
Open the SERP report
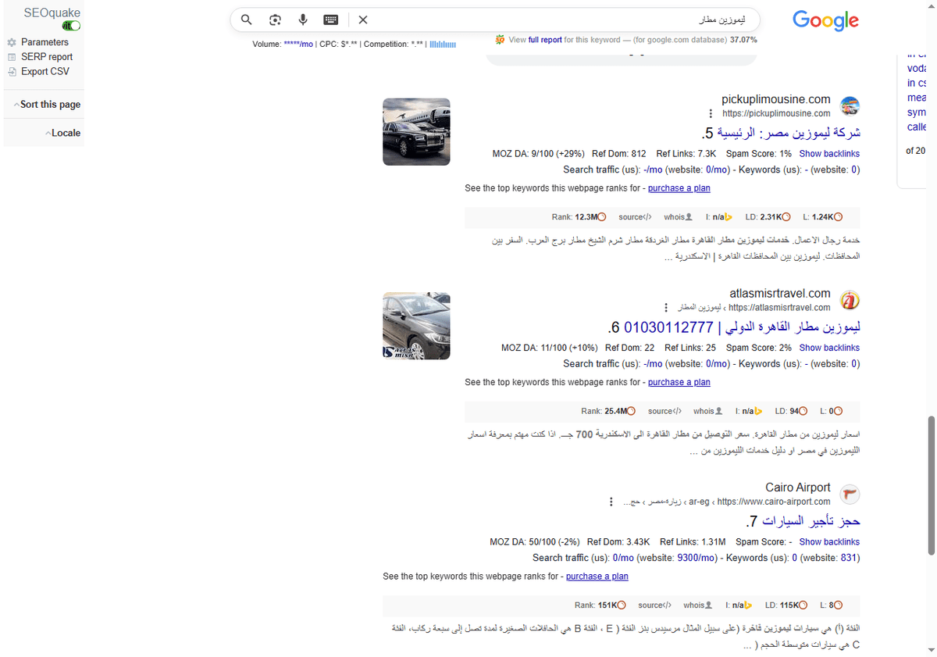point(45,56)
